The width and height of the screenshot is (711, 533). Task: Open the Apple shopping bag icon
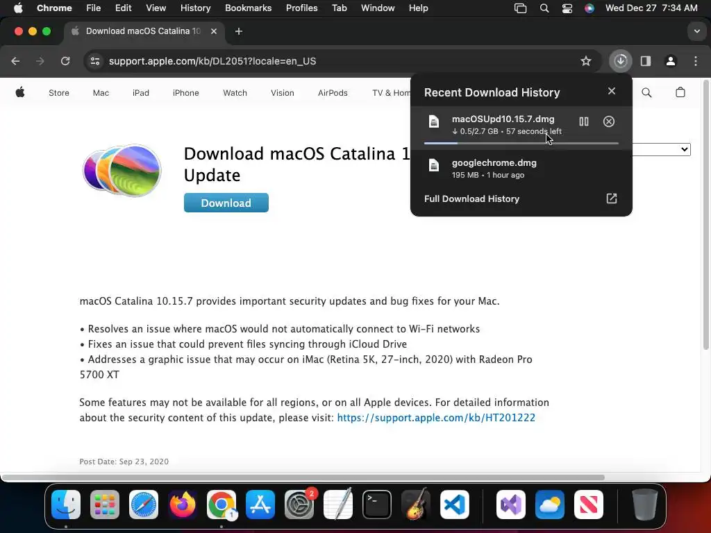point(680,92)
